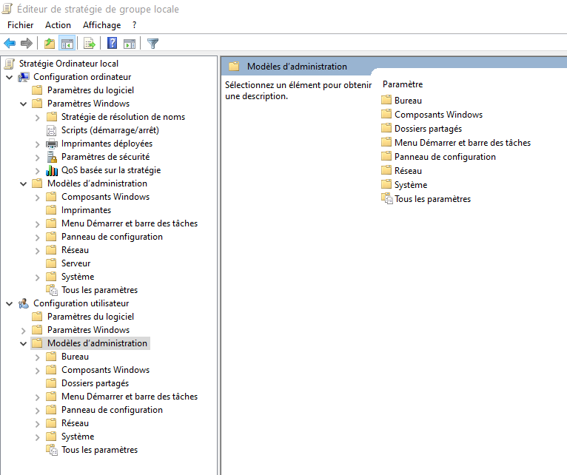Expand Paramètres de sécurité in the tree
This screenshot has height=475, width=567.
point(37,157)
